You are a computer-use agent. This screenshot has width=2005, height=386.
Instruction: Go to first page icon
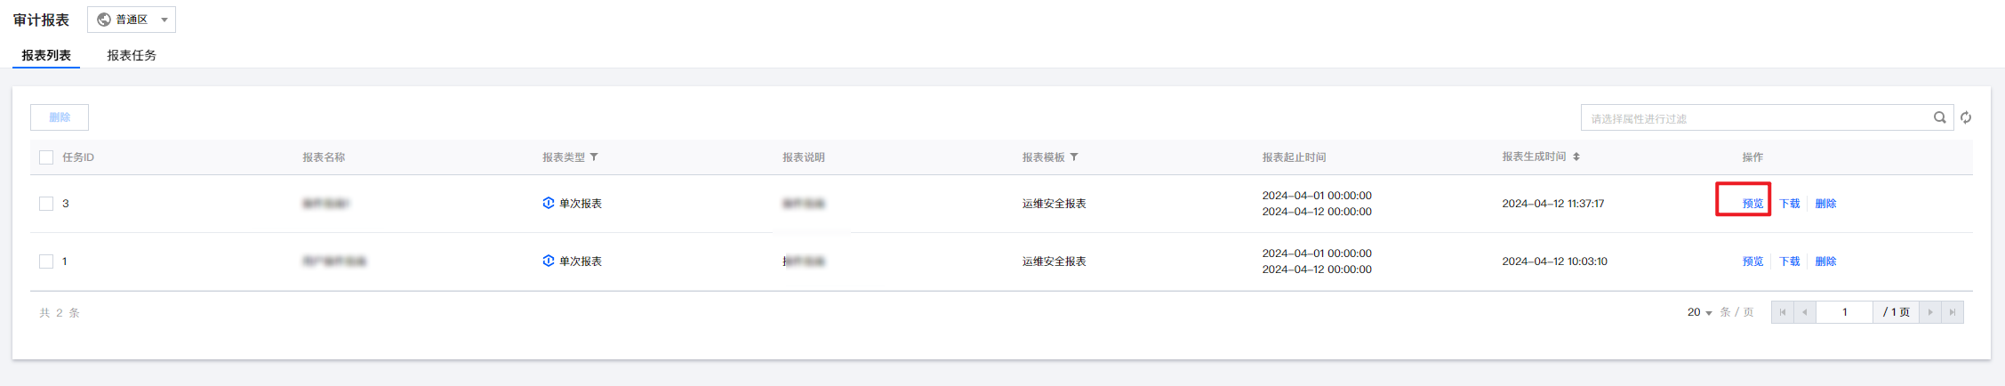pyautogui.click(x=1782, y=312)
